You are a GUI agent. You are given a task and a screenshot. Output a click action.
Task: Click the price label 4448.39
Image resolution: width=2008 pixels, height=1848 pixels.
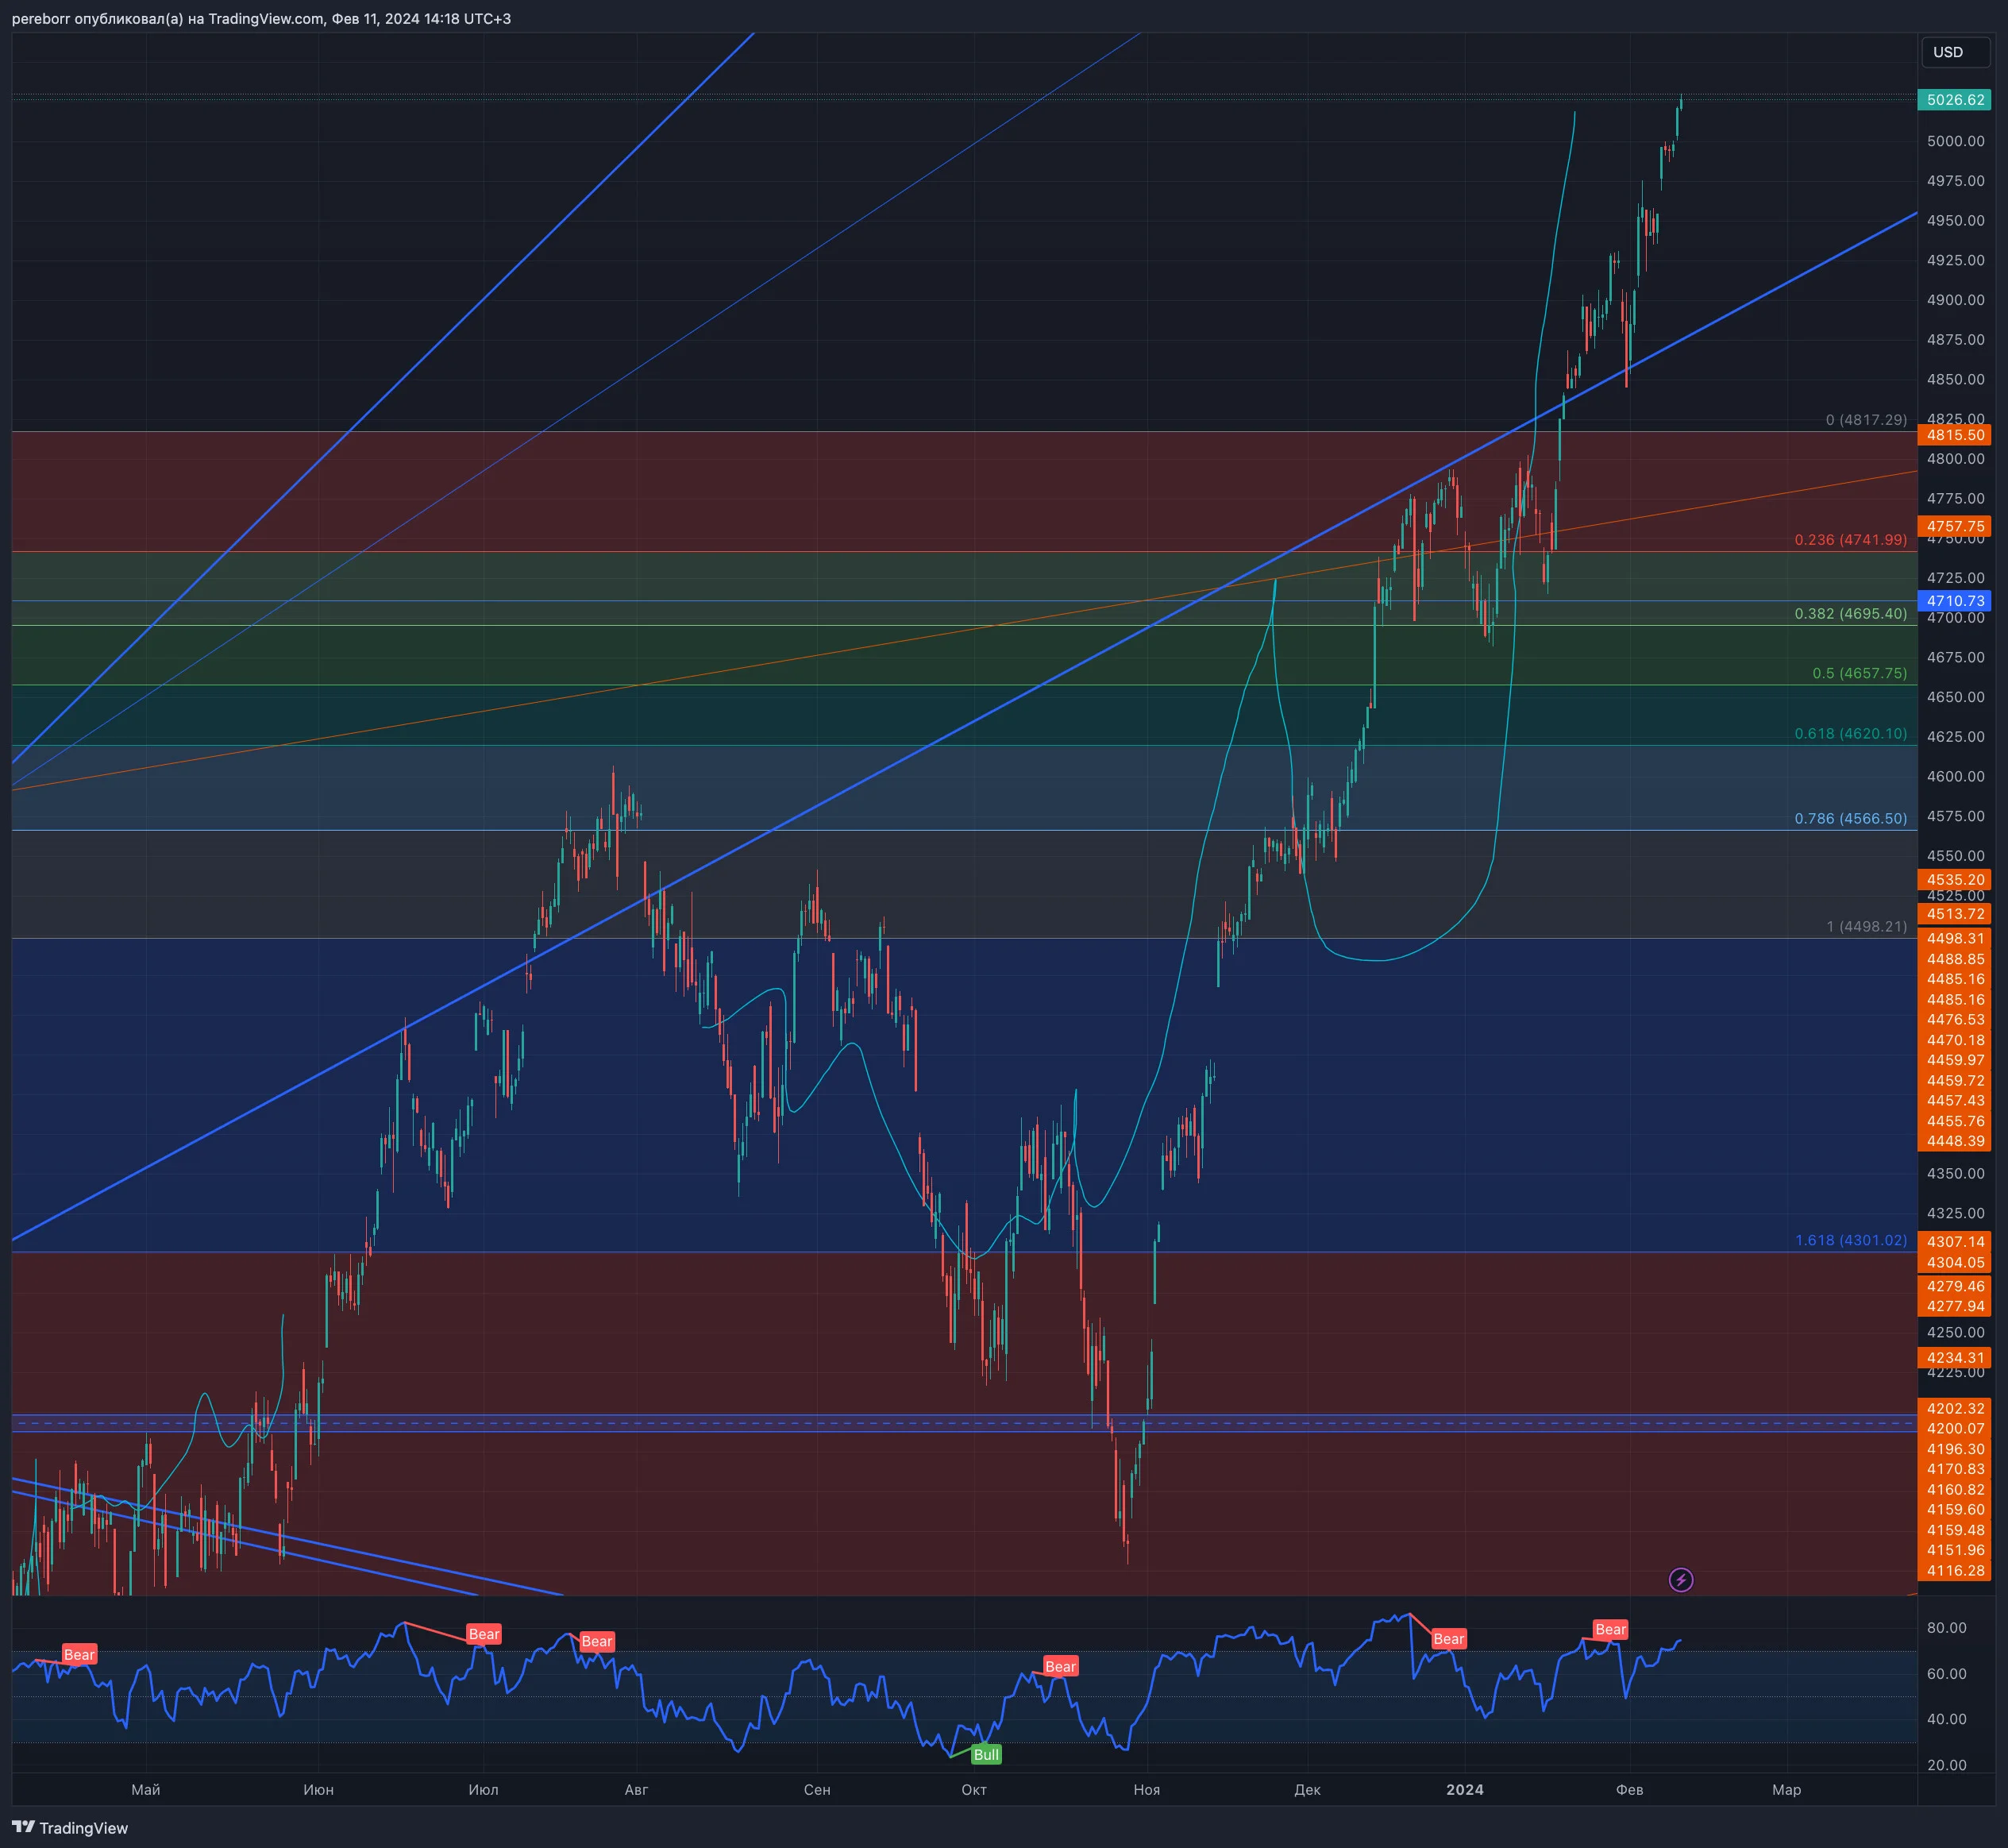click(x=1955, y=1141)
